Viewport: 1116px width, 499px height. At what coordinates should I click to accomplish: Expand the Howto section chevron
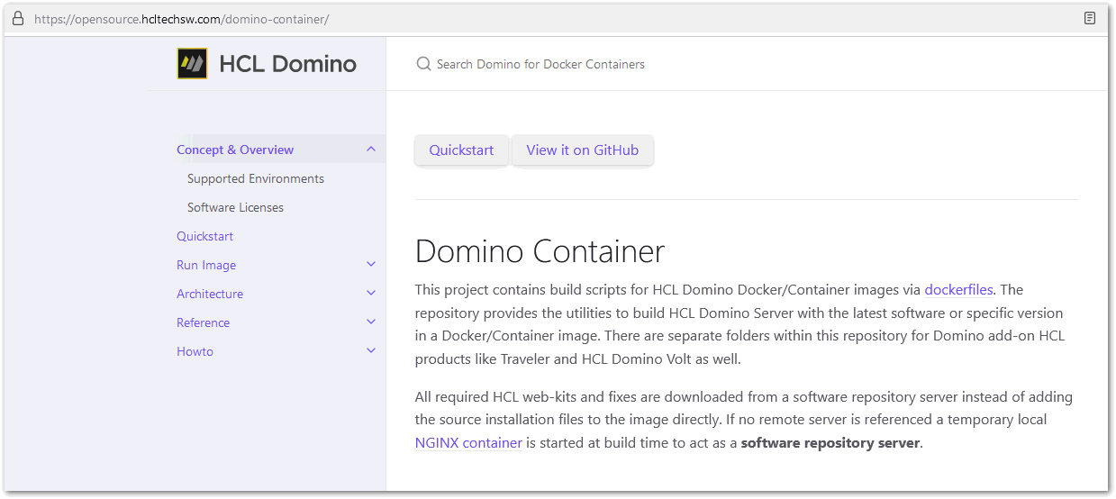click(x=371, y=351)
